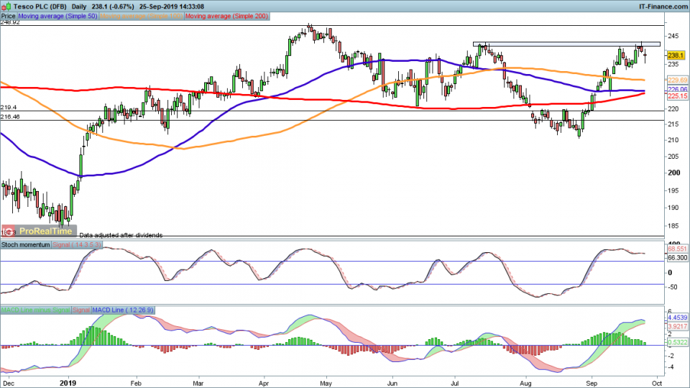Click the stochastic Signal (14 3 5 3) label

[78, 245]
